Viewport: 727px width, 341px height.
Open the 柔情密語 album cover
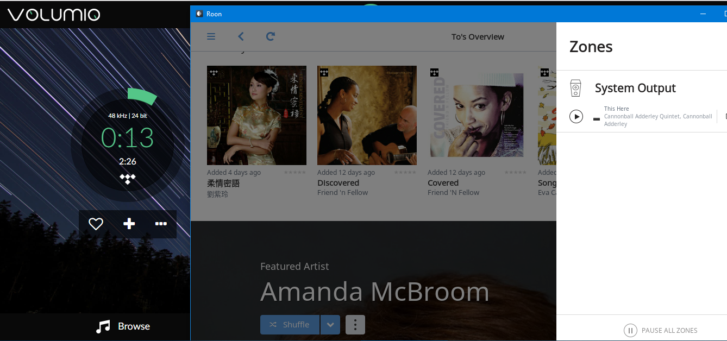[256, 115]
